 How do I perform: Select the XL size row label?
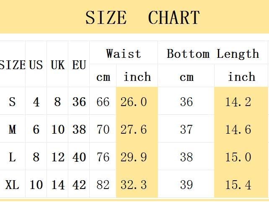point(12,184)
